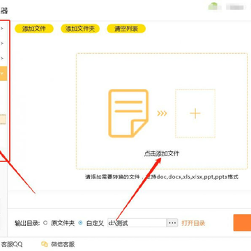
Task: Collapse the highlighted orange sidebar category
Action: 3,73
